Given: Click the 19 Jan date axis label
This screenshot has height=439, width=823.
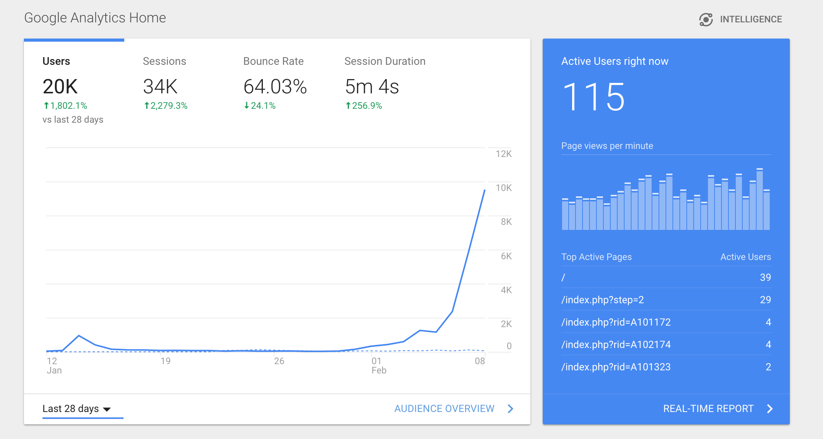Looking at the screenshot, I should [165, 361].
